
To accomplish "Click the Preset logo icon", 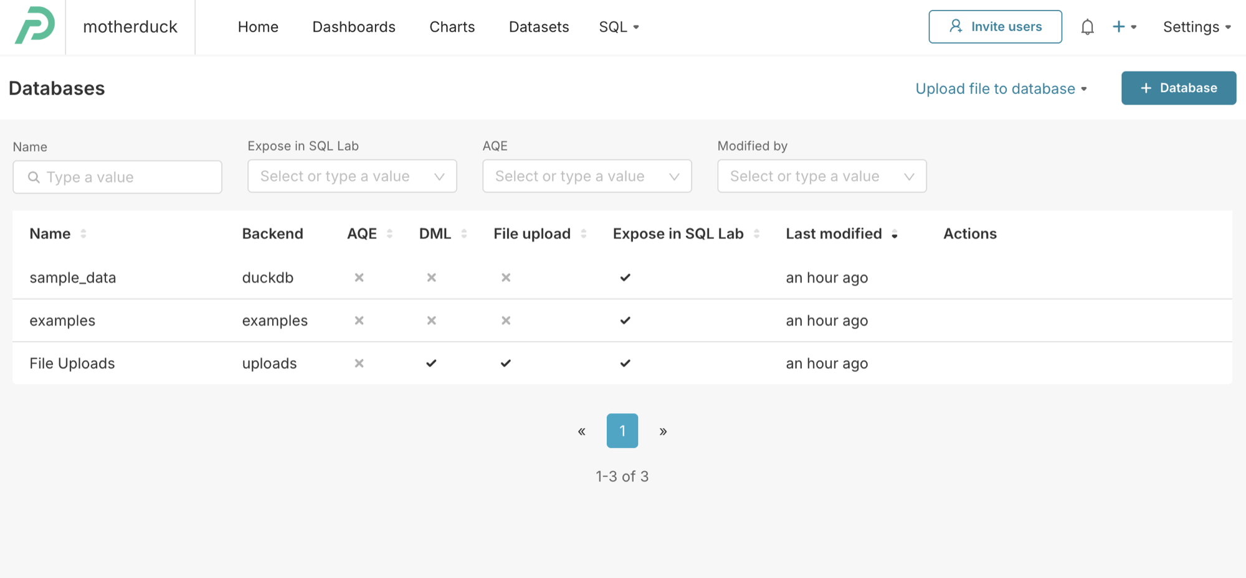I will tap(35, 26).
